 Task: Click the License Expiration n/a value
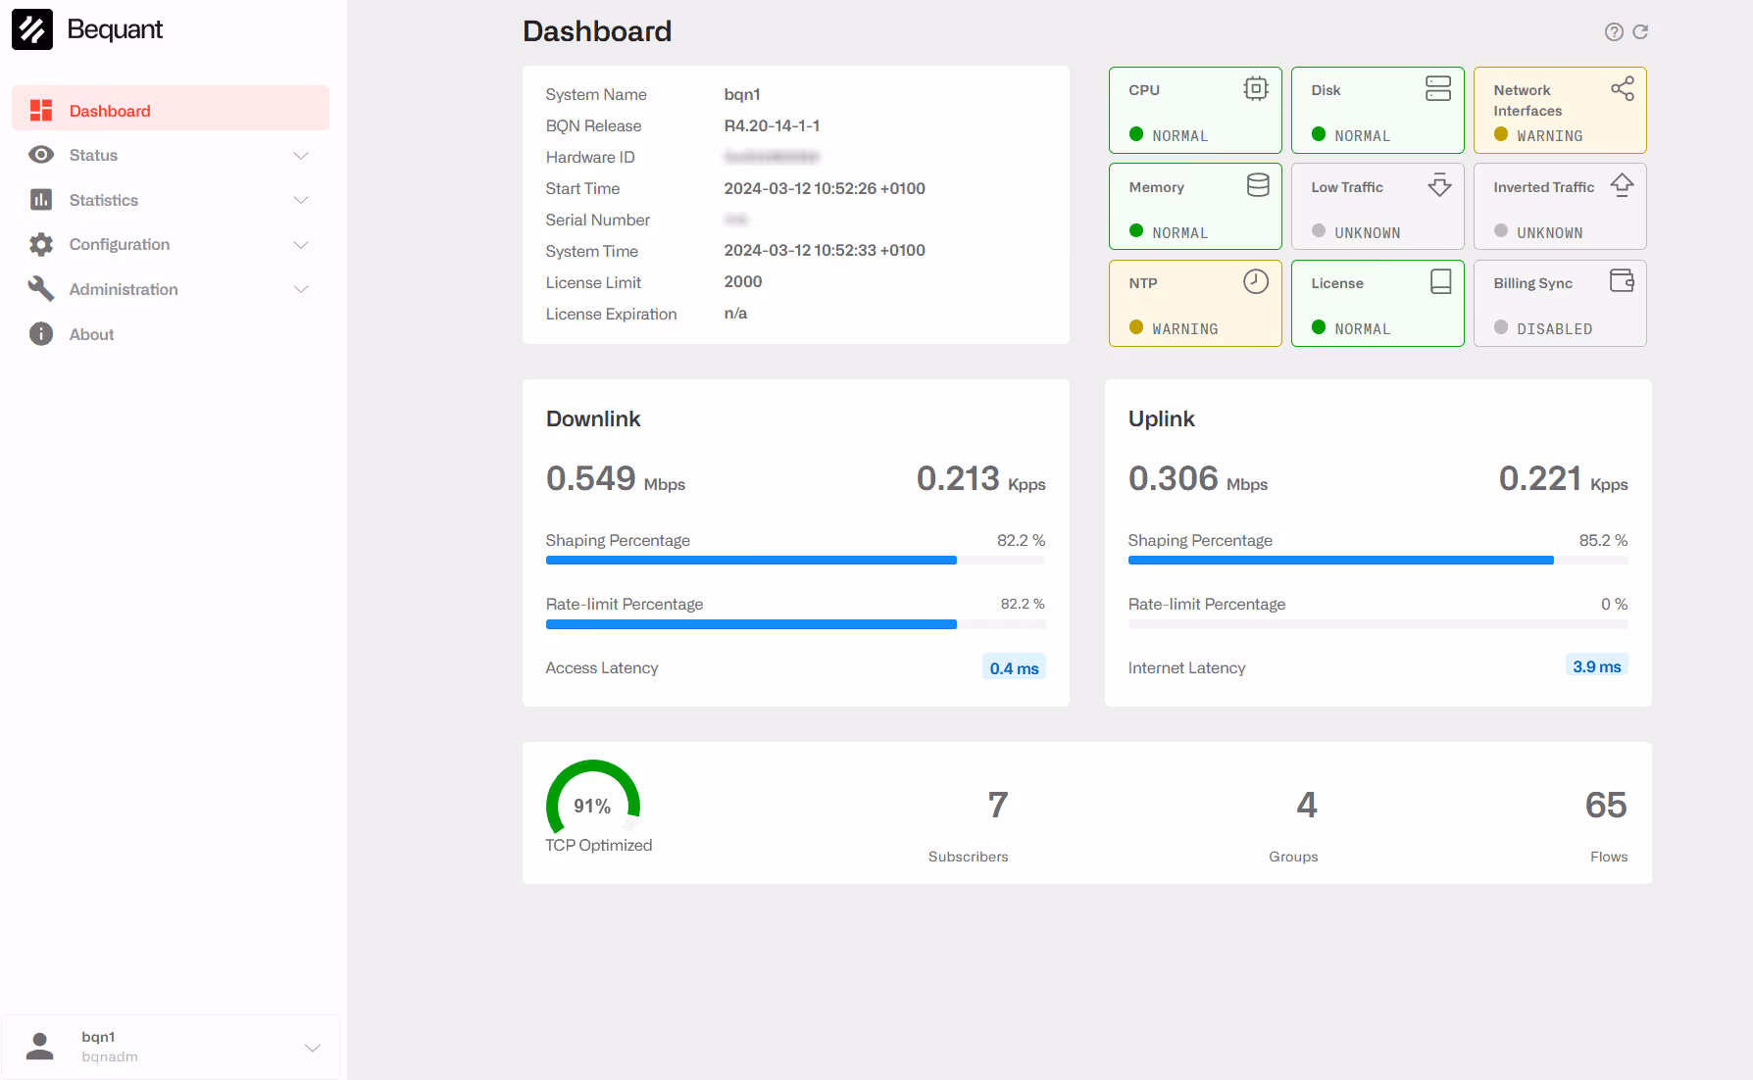(735, 314)
